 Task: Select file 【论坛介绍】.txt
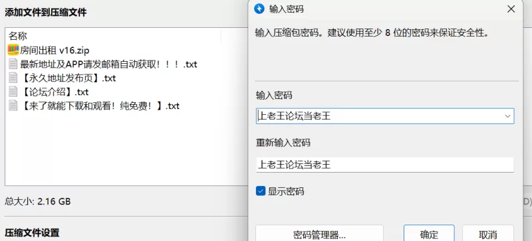click(55, 92)
